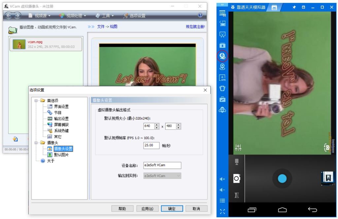Open the 工具 menu

click(105, 16)
